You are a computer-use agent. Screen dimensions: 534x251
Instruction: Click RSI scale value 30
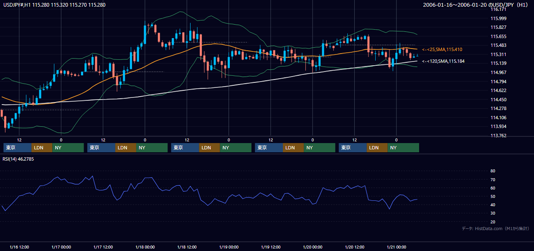tap(493, 213)
